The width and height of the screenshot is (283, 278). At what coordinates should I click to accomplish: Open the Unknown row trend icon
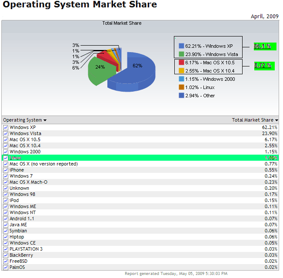pyautogui.click(x=6, y=189)
